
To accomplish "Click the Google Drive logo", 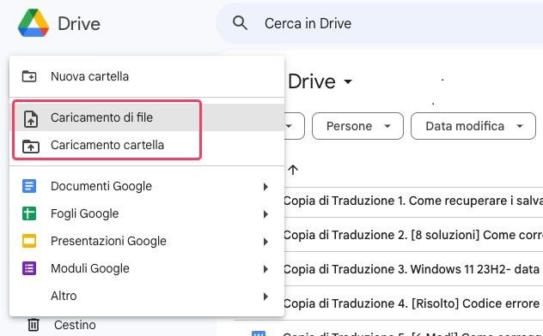I will 34,23.
